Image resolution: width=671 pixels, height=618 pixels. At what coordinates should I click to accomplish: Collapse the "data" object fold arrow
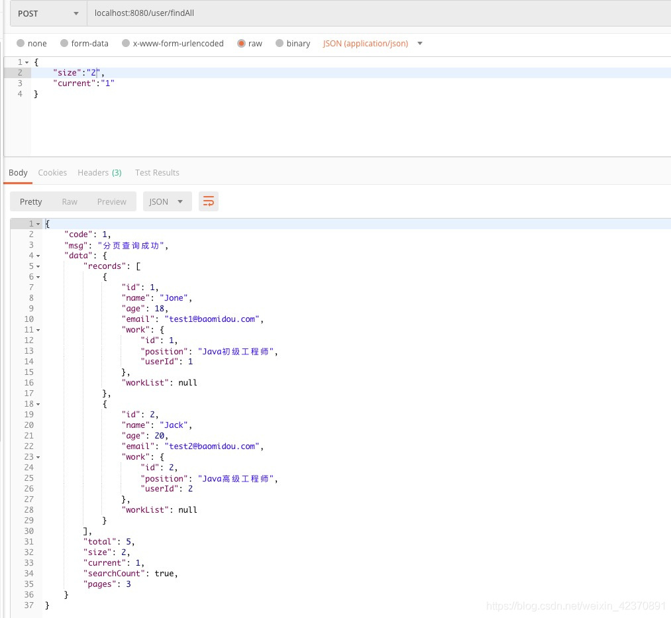pyautogui.click(x=38, y=256)
